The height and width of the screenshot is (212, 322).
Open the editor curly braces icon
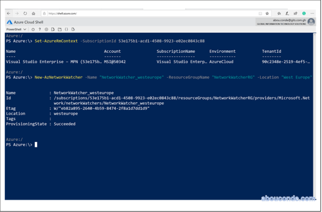(x=66, y=29)
